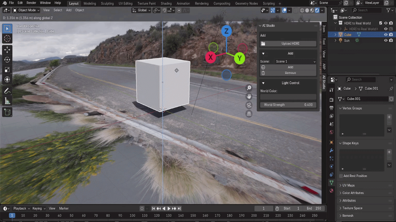The width and height of the screenshot is (396, 222).
Task: Activate the Measure tool
Action: coord(7,101)
